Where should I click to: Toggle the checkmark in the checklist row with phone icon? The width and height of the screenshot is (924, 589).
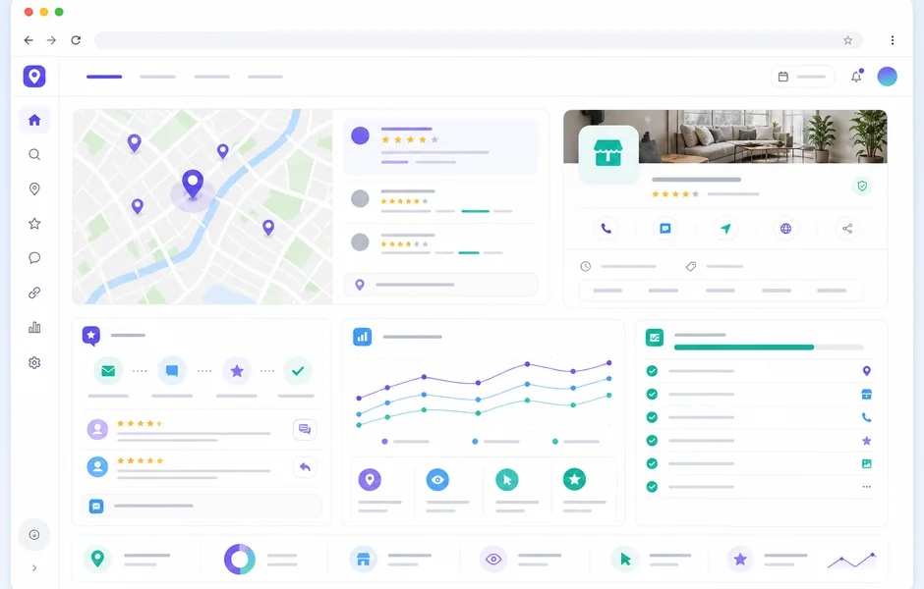652,417
